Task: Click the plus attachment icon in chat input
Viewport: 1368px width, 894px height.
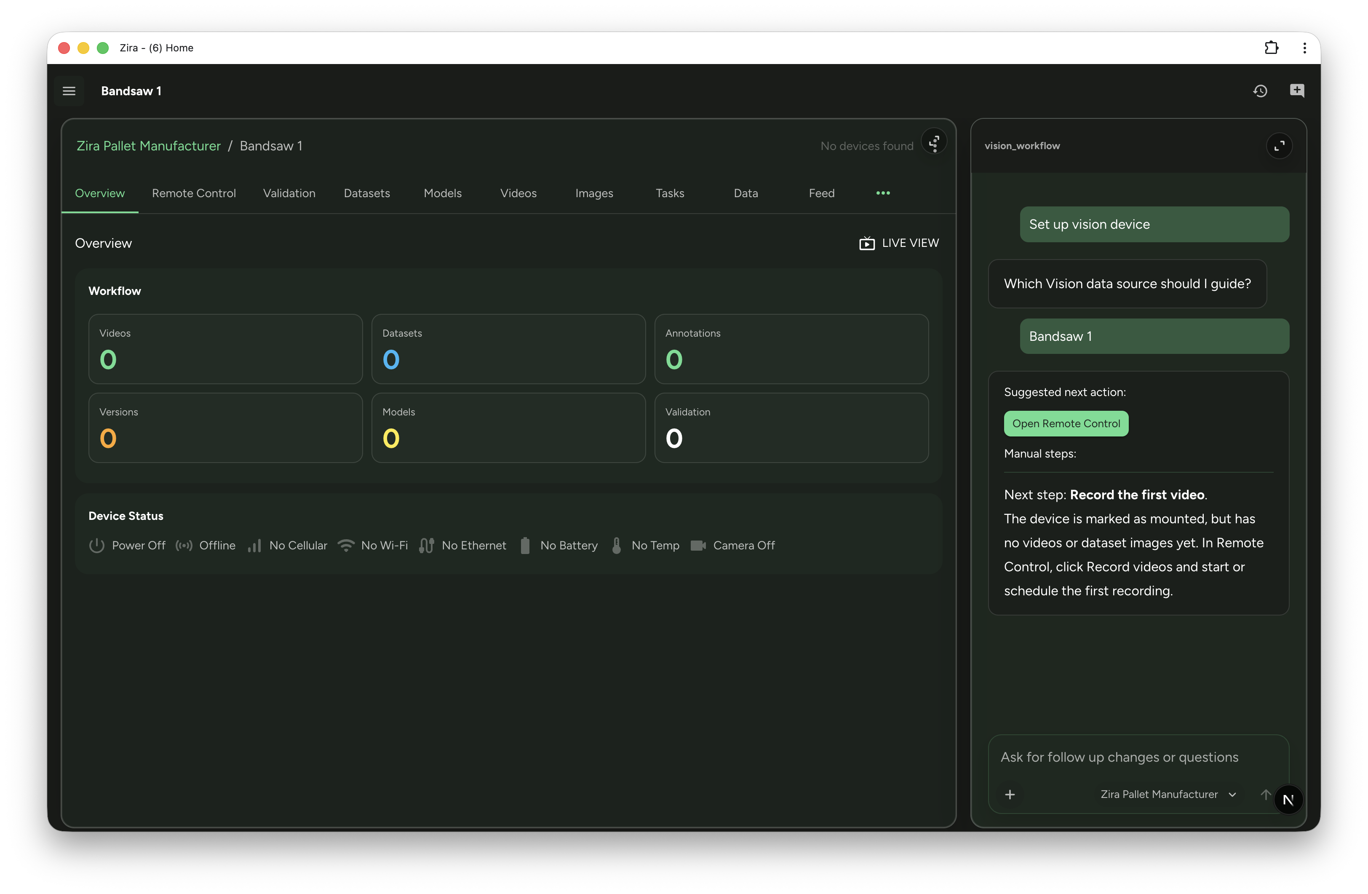Action: [x=1010, y=794]
